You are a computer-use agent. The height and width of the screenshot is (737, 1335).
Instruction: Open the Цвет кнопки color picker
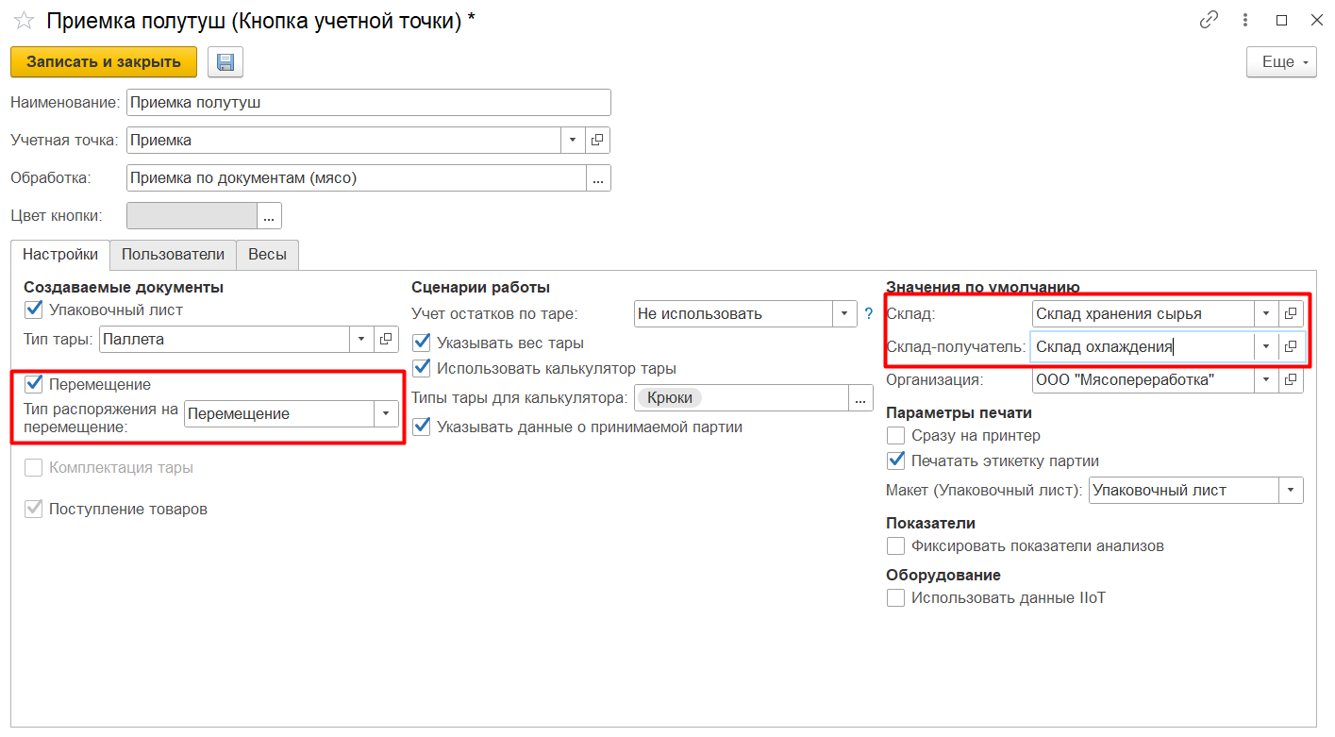[269, 216]
